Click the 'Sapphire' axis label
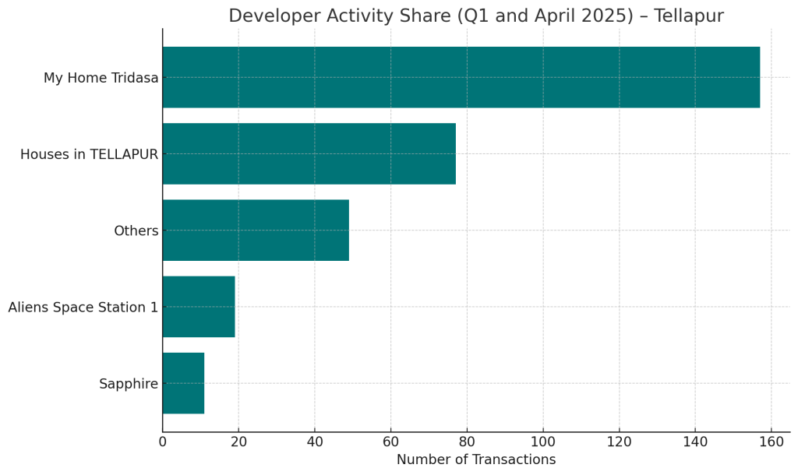The image size is (798, 475). coord(129,384)
